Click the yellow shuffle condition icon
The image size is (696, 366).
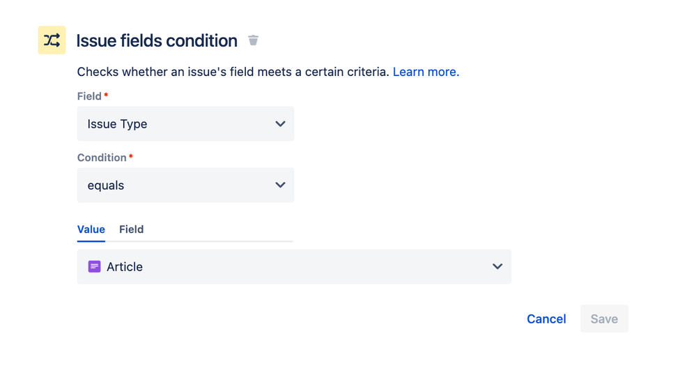(x=52, y=40)
